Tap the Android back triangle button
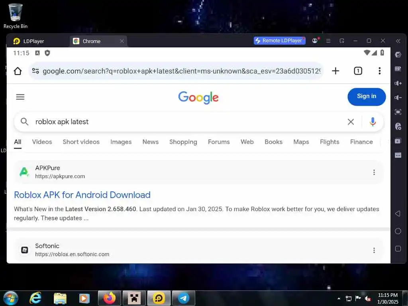 tap(398, 214)
